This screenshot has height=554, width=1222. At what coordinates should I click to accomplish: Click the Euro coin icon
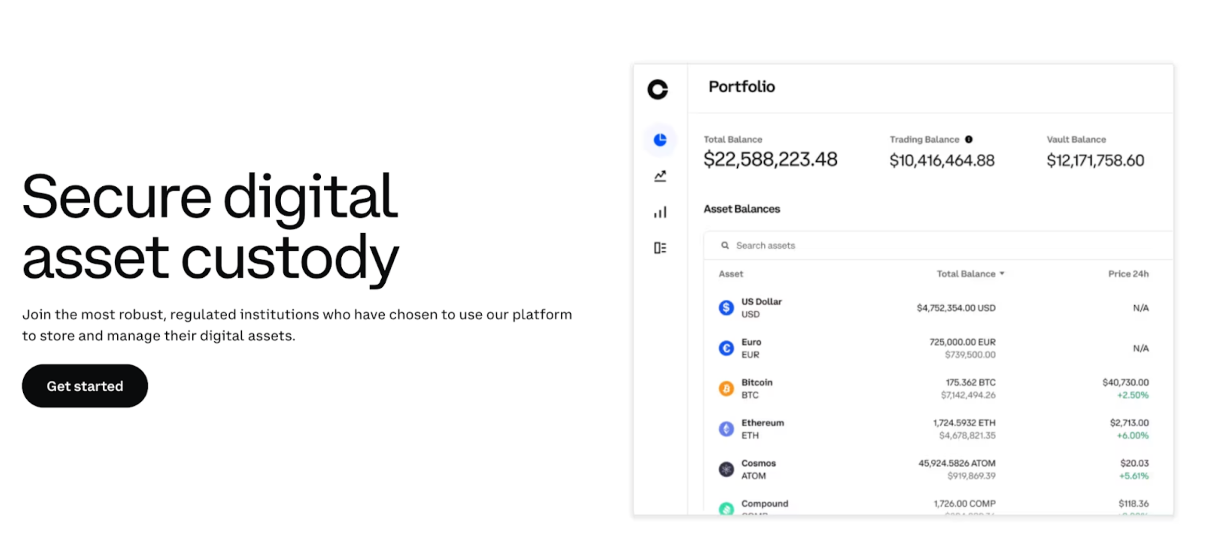pyautogui.click(x=726, y=348)
